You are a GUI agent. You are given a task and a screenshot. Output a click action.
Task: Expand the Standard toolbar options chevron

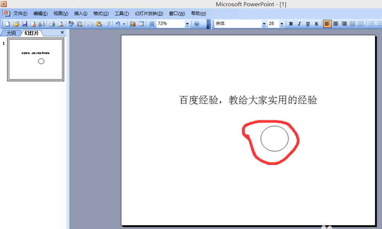coord(209,24)
